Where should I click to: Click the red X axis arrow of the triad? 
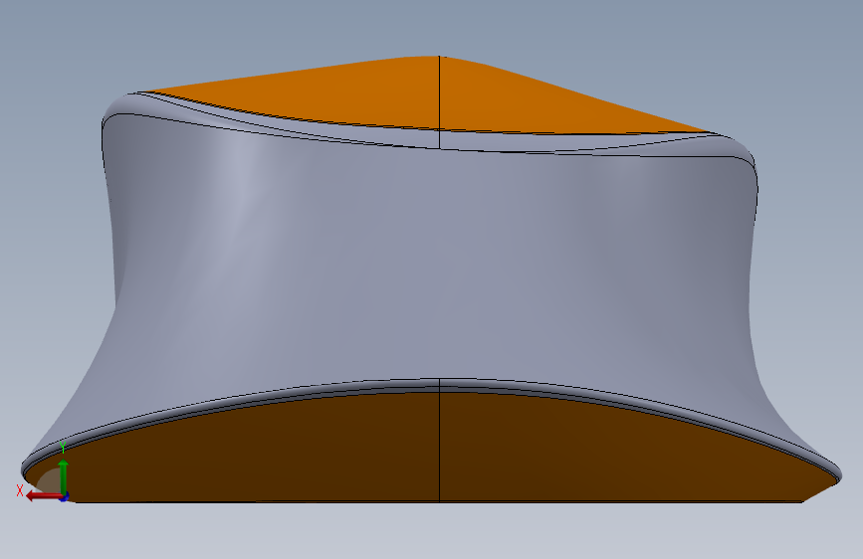coord(44,496)
